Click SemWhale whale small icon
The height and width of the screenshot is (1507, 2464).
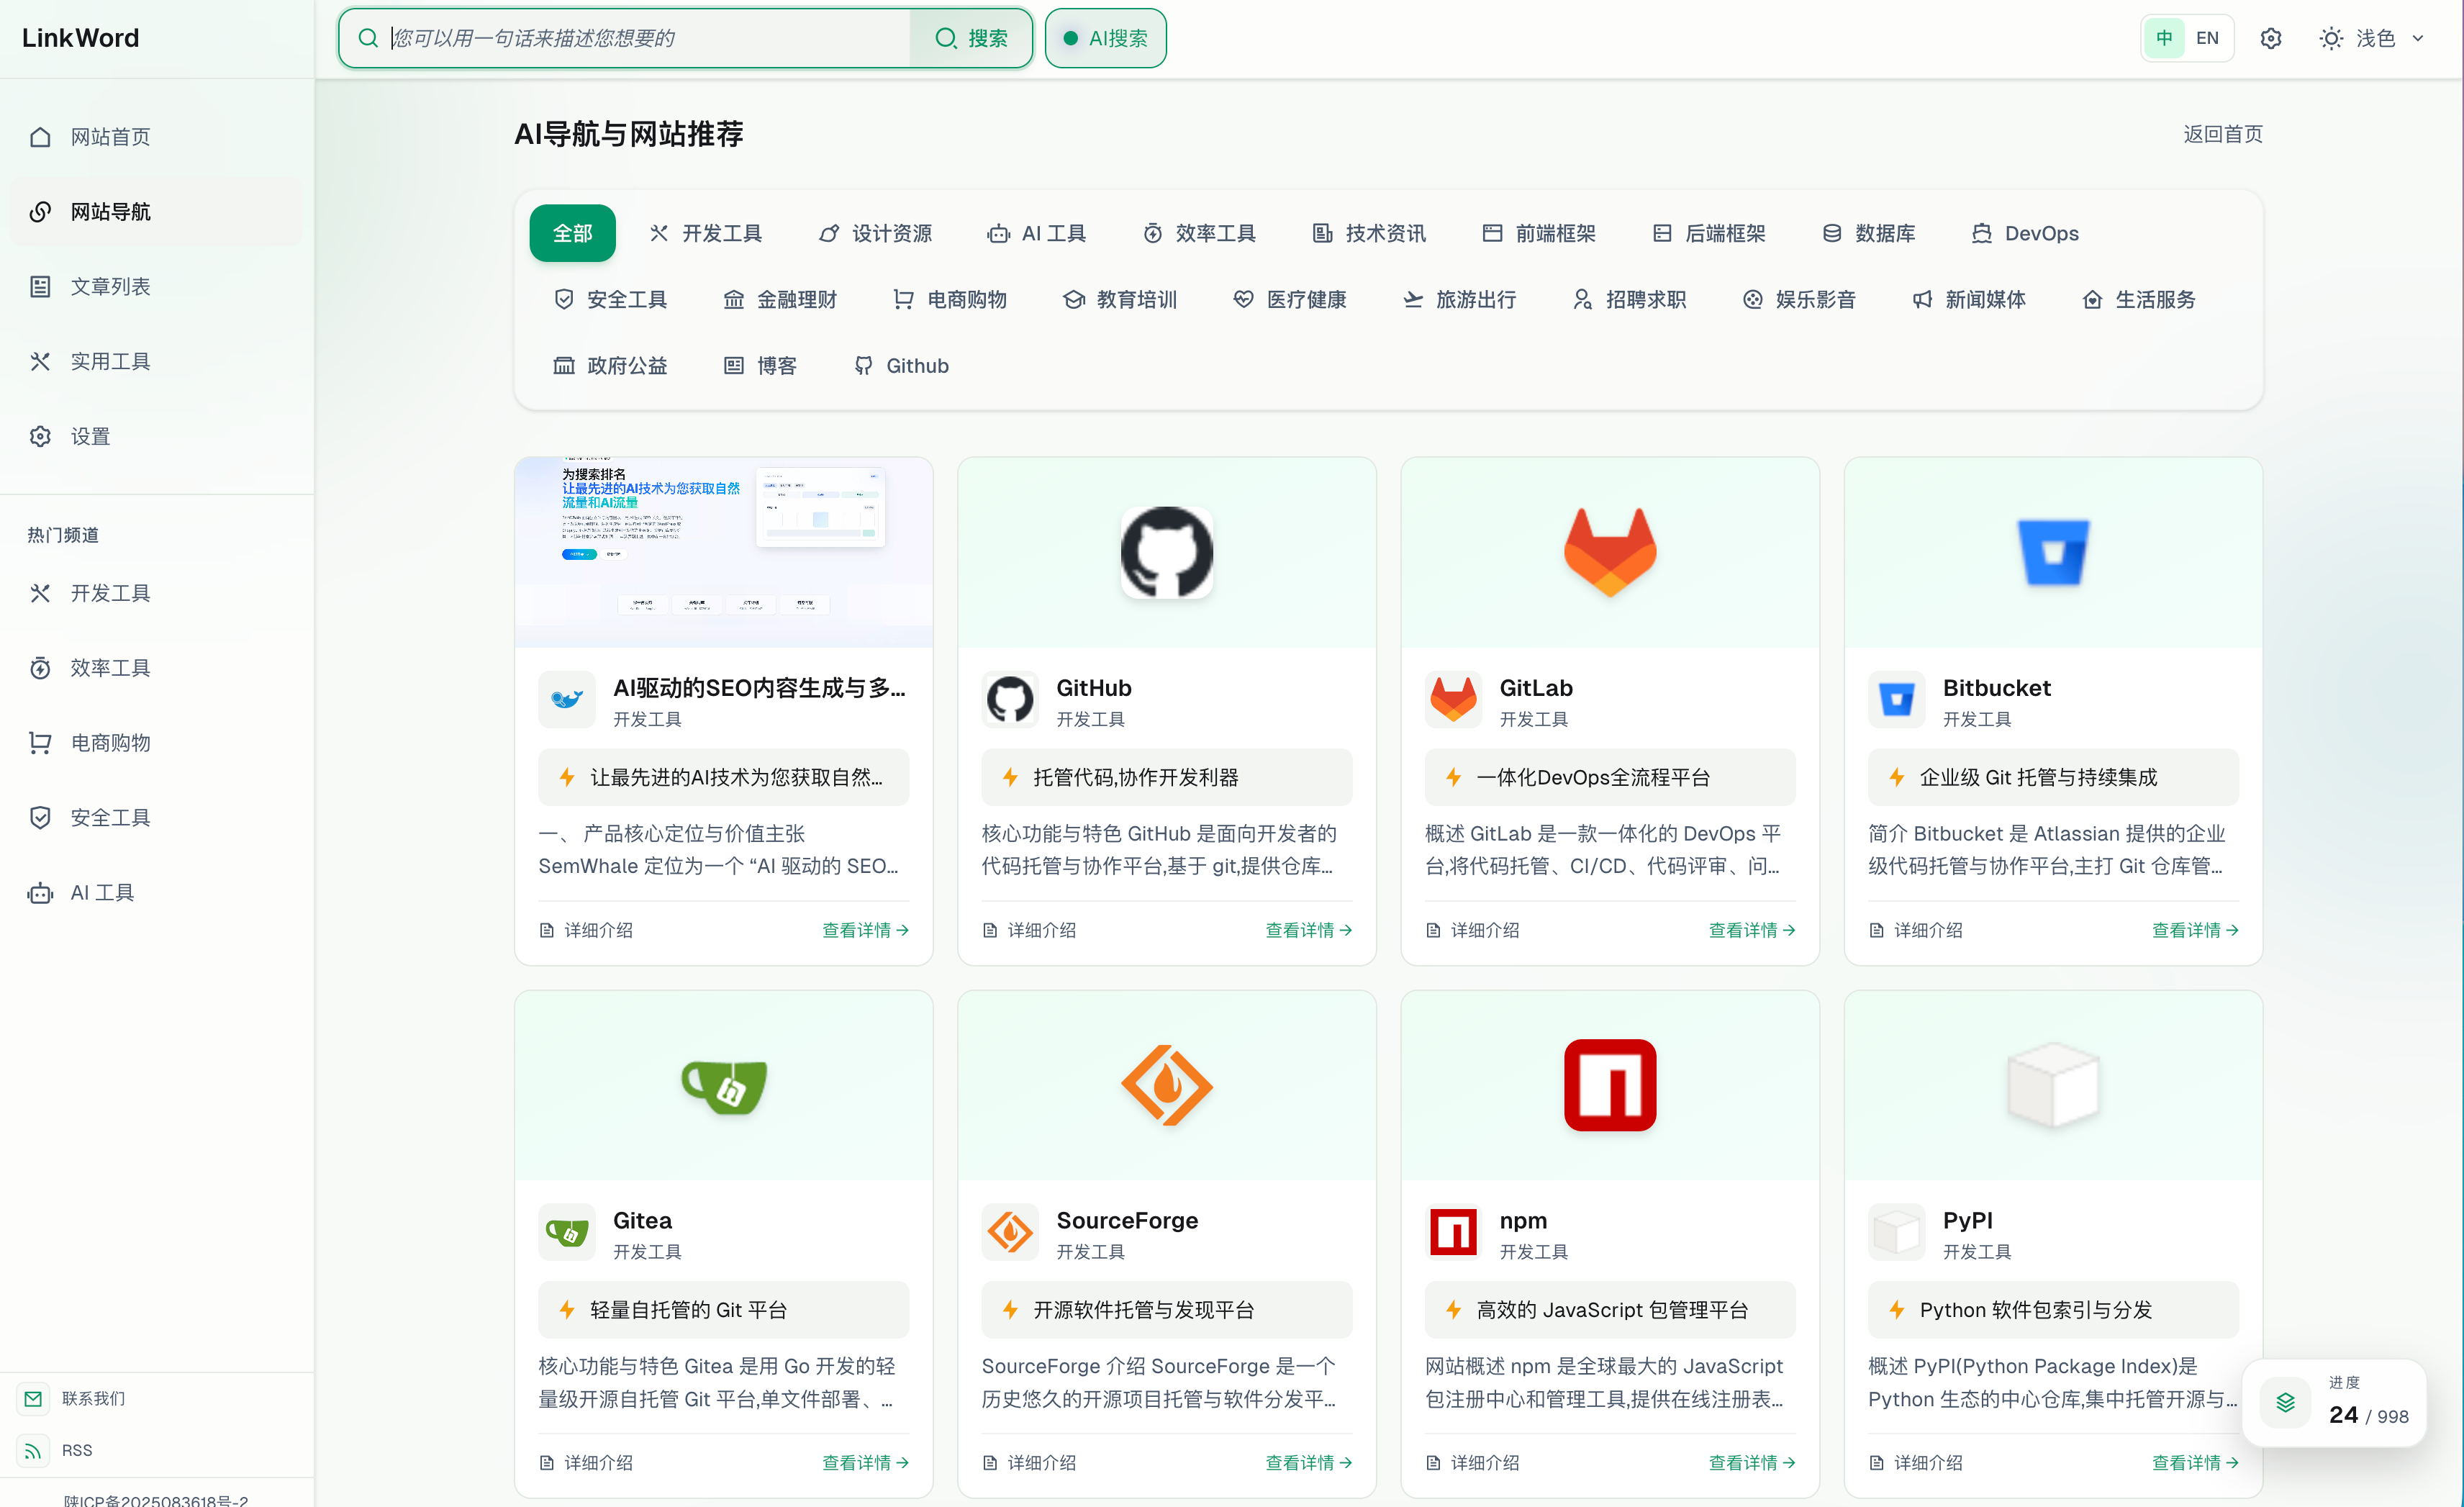[x=567, y=700]
